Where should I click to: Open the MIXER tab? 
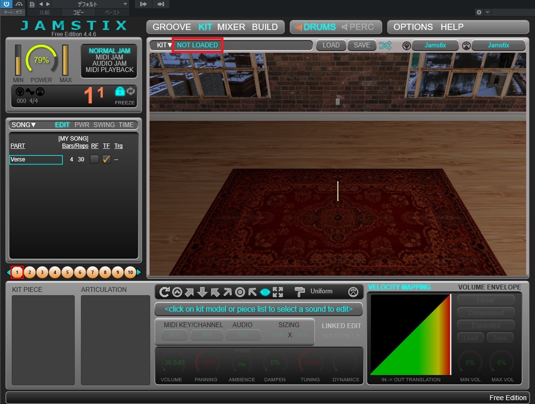(231, 27)
